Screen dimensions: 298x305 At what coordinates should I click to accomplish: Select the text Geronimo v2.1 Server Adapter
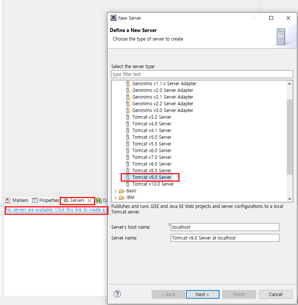163,97
